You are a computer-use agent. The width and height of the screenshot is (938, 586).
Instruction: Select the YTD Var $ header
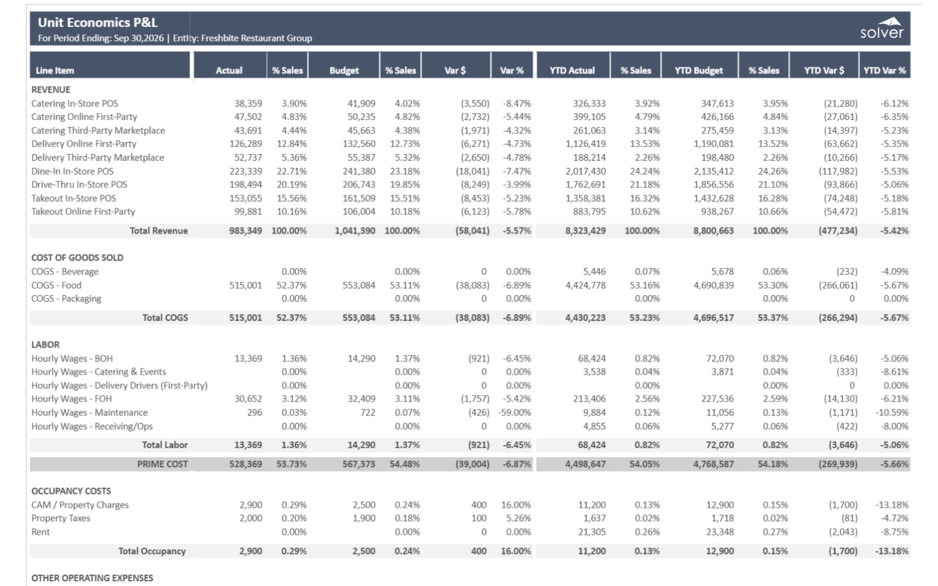click(824, 70)
